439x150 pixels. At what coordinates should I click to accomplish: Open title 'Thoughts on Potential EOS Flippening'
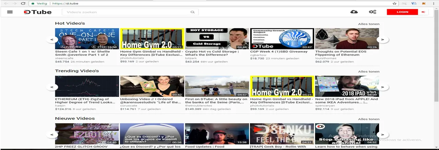pos(341,53)
